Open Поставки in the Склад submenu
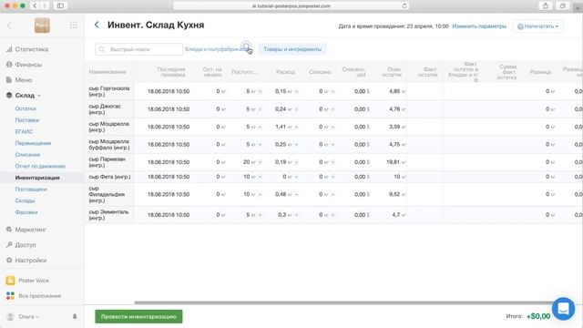This screenshot has width=583, height=328. pos(27,120)
